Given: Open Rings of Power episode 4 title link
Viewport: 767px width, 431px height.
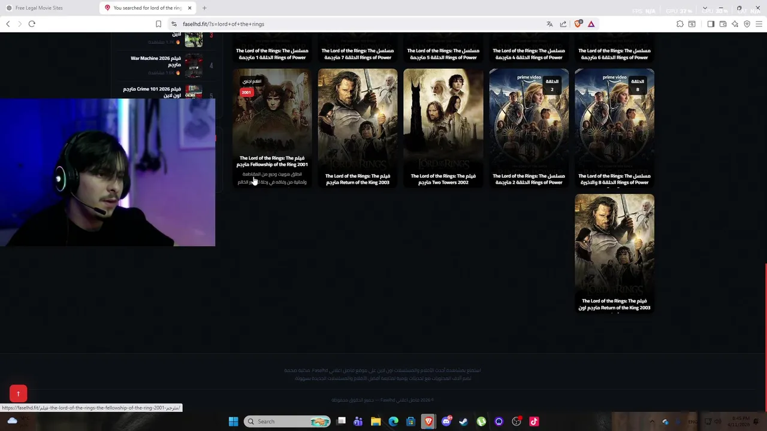Looking at the screenshot, I should click(x=529, y=54).
